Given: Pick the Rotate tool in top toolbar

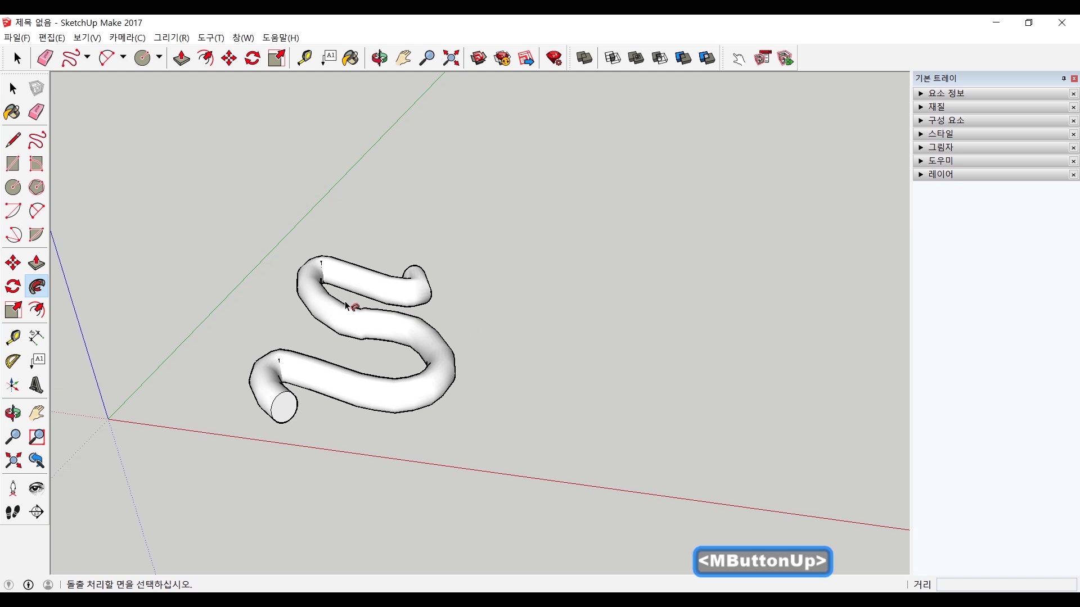Looking at the screenshot, I should click(253, 58).
